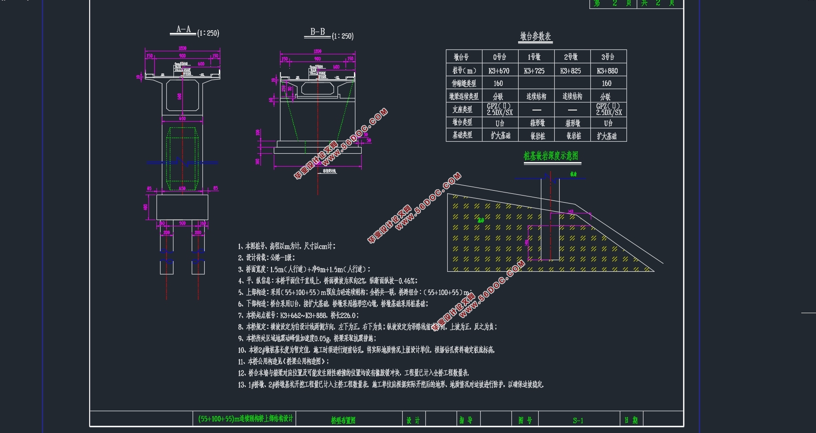The width and height of the screenshot is (816, 433).
Task: Click the 桩基嵌岩深度示意图 diagram title
Action: tap(551, 155)
